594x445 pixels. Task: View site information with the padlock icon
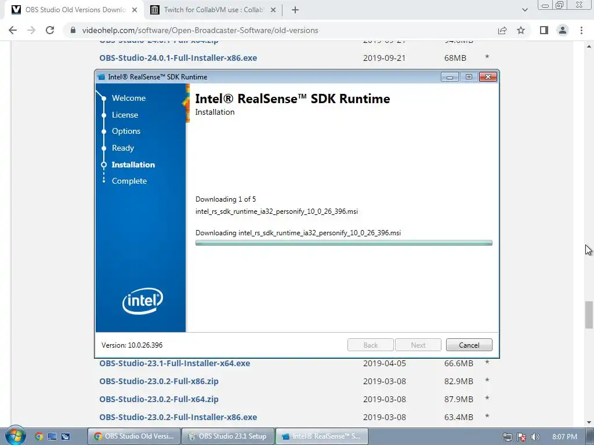click(x=73, y=30)
